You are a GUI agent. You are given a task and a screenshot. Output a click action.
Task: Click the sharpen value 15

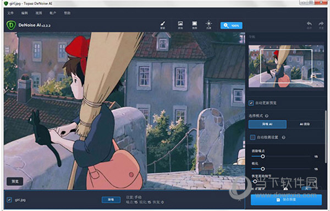316,169
